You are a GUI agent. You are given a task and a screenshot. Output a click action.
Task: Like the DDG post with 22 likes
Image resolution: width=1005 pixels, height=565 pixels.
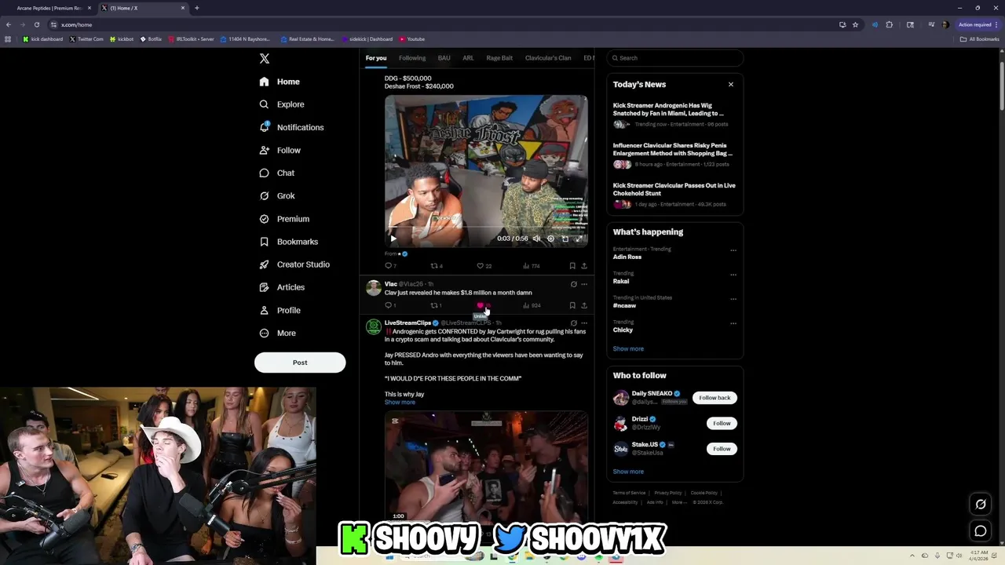click(484, 266)
